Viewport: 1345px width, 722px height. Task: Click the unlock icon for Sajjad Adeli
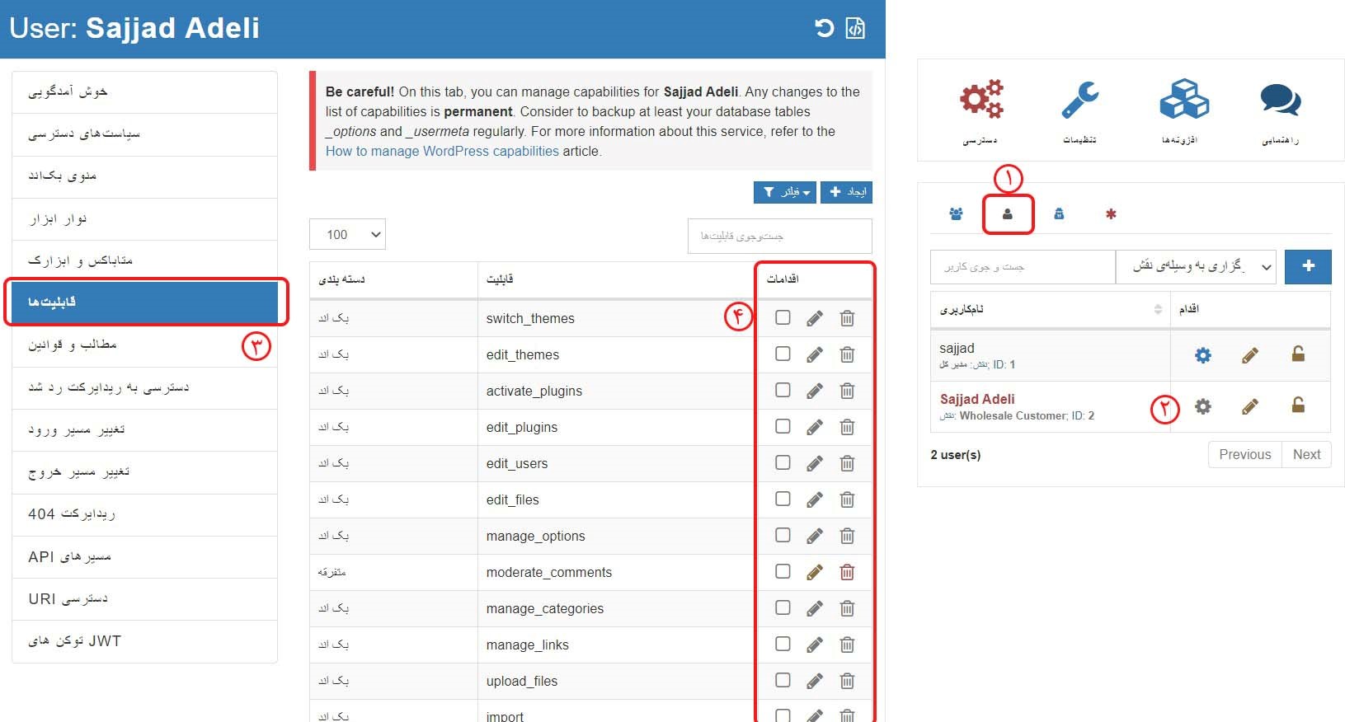(1298, 406)
